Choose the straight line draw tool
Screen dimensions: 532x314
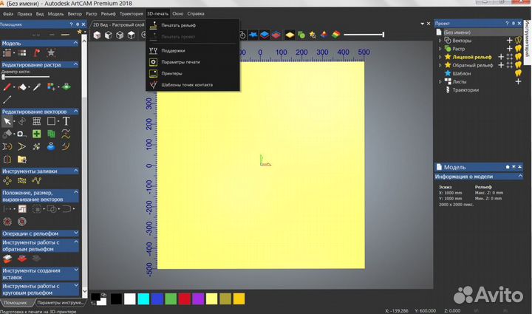click(7, 100)
